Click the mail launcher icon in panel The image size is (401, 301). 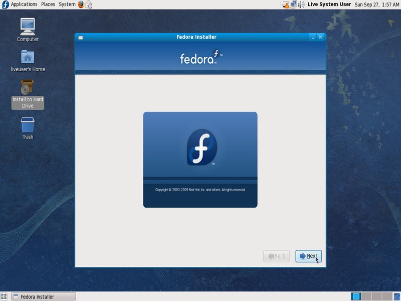89,5
